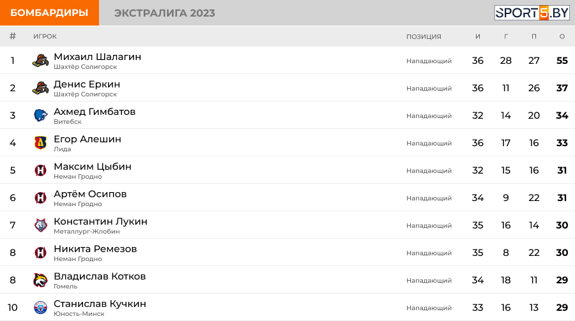The width and height of the screenshot is (575, 321).
Task: Open player Константин Лукин's profile
Action: point(100,221)
